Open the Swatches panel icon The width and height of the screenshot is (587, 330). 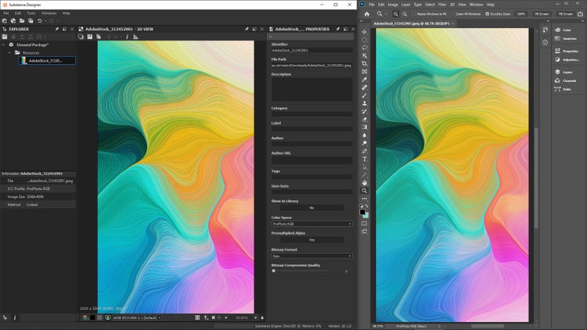tap(557, 38)
